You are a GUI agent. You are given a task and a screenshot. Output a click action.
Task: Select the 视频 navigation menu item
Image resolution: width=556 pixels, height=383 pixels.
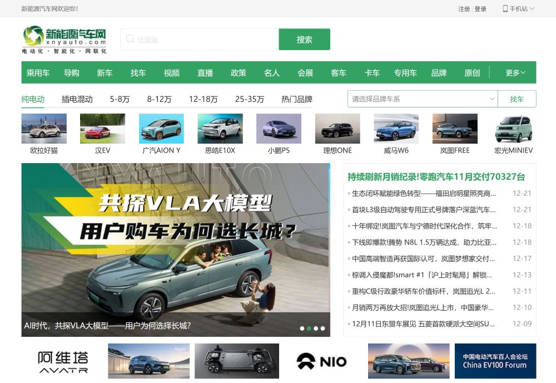coord(172,72)
